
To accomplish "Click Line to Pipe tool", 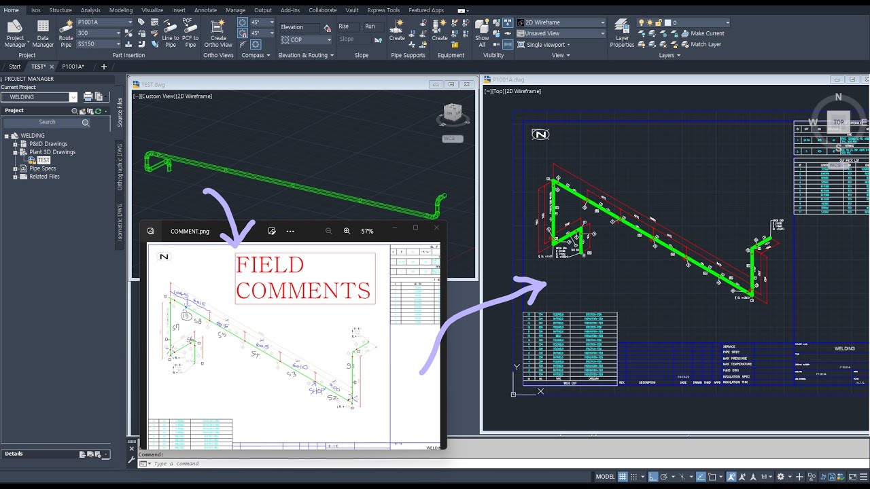I will 171,33.
